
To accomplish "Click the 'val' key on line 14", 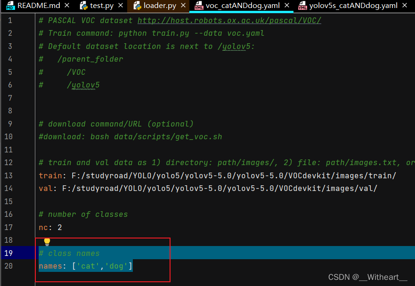I will pyautogui.click(x=46, y=189).
